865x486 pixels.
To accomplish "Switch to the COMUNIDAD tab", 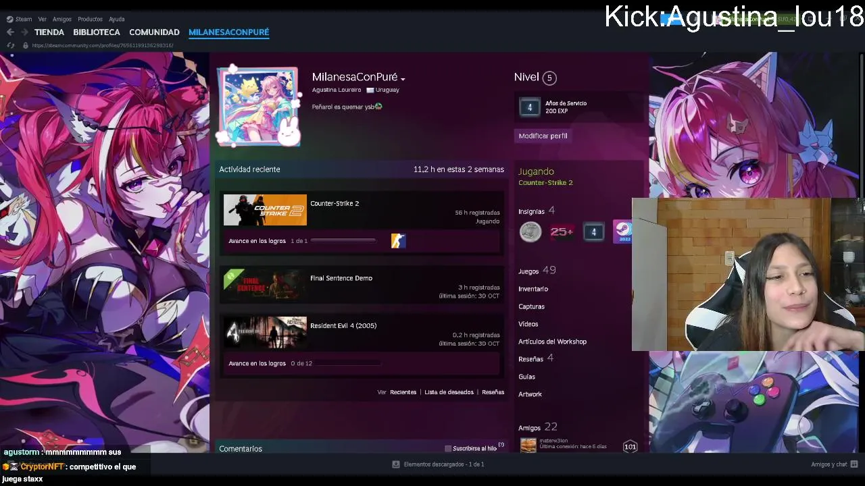I will [154, 32].
